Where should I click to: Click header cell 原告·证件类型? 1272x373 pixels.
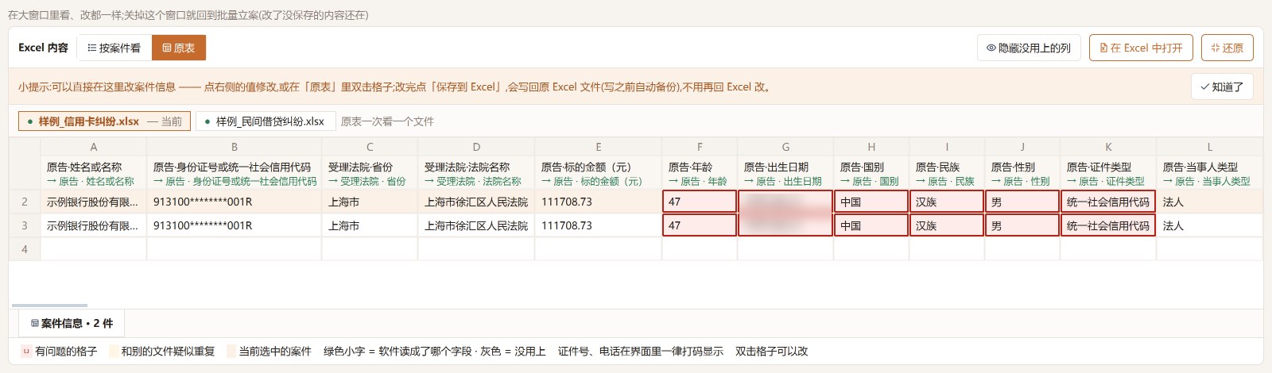coord(1108,174)
